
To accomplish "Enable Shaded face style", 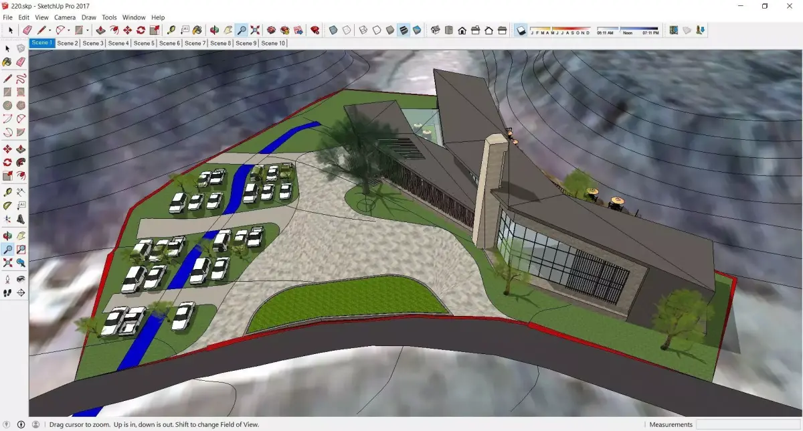I will pos(390,30).
